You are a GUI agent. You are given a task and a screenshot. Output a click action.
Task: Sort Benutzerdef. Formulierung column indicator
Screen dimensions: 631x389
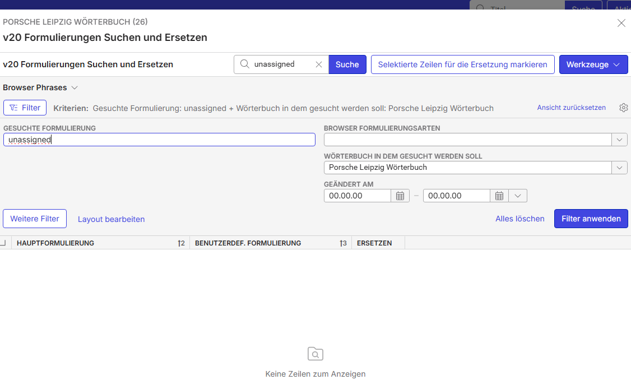[343, 243]
